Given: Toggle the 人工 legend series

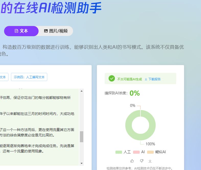Looking at the screenshot, I should point(123,152).
